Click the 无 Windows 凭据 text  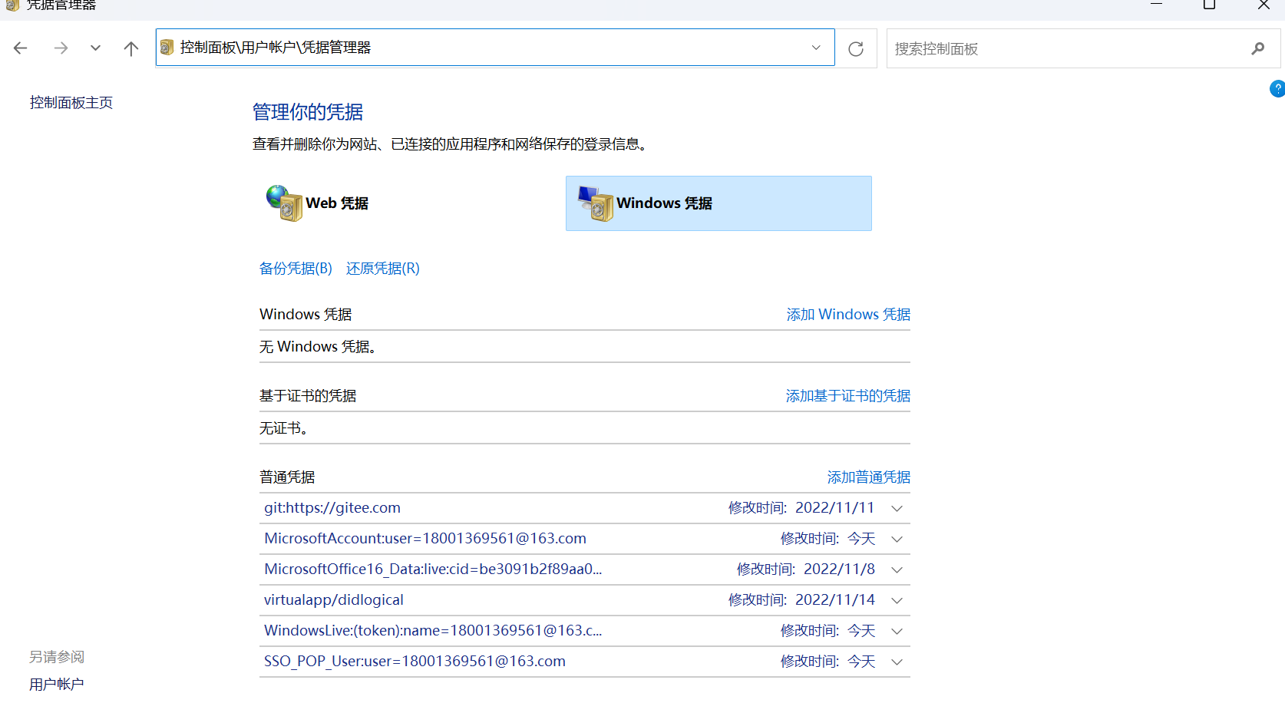click(318, 347)
